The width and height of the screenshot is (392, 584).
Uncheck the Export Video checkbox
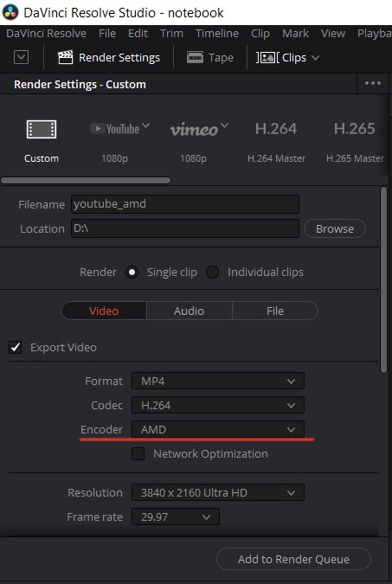tap(16, 348)
